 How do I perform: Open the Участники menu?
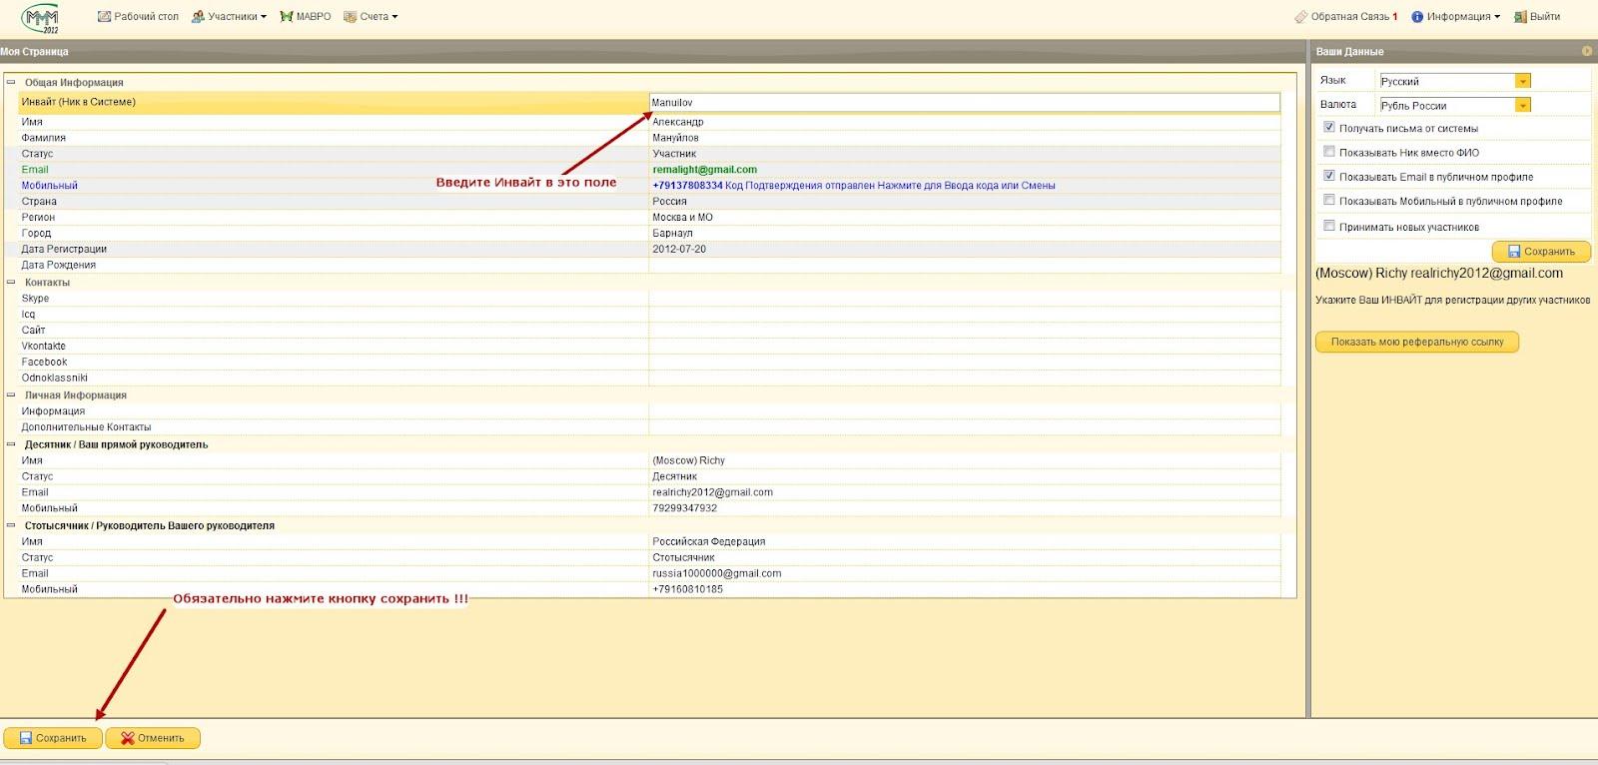[x=229, y=17]
